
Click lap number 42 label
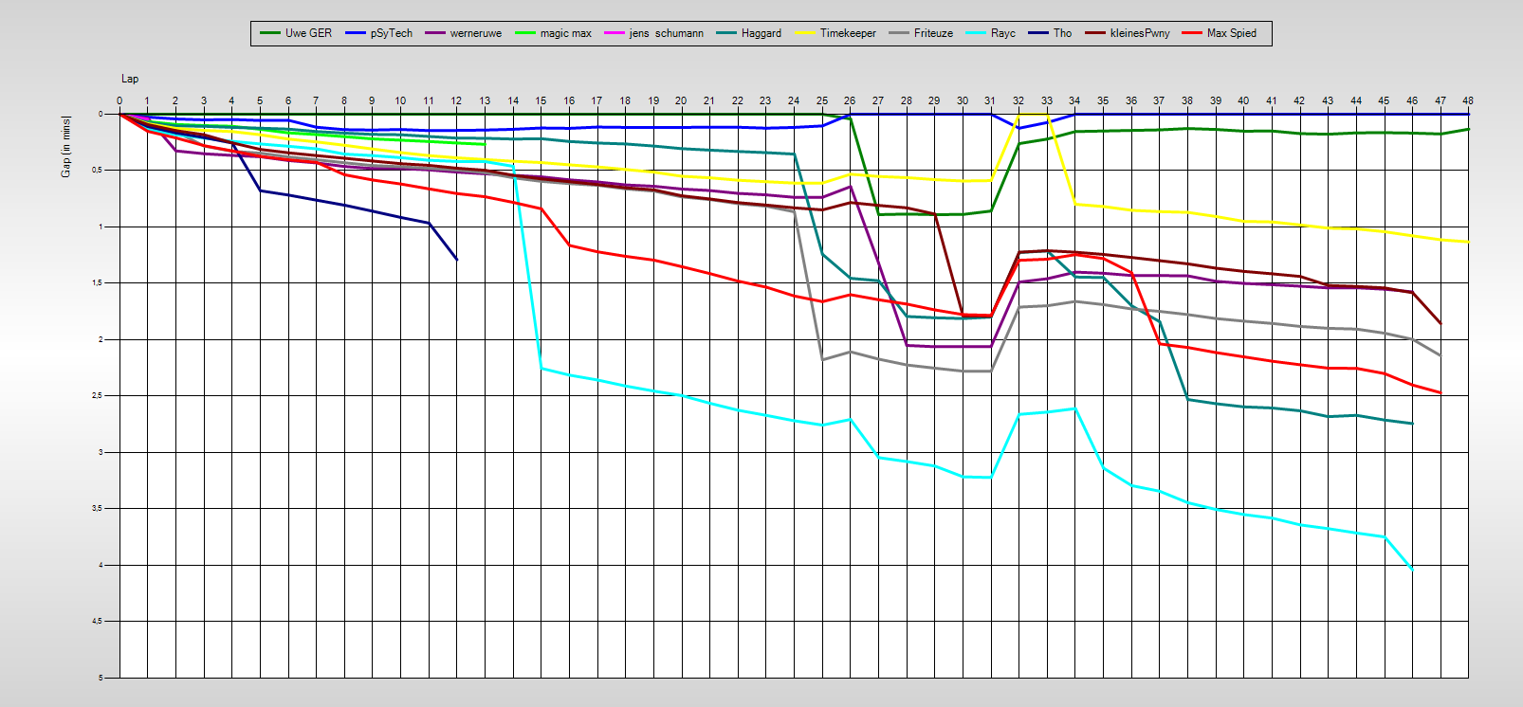1299,100
